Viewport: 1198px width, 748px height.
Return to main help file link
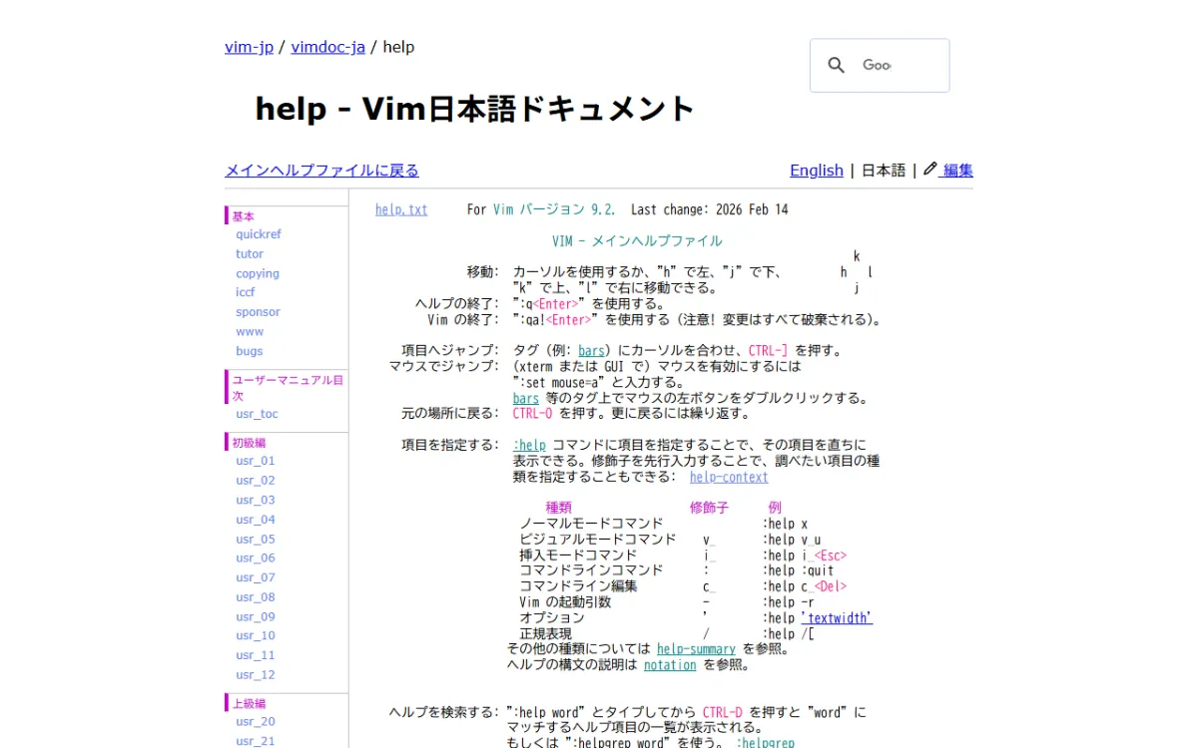coord(322,171)
